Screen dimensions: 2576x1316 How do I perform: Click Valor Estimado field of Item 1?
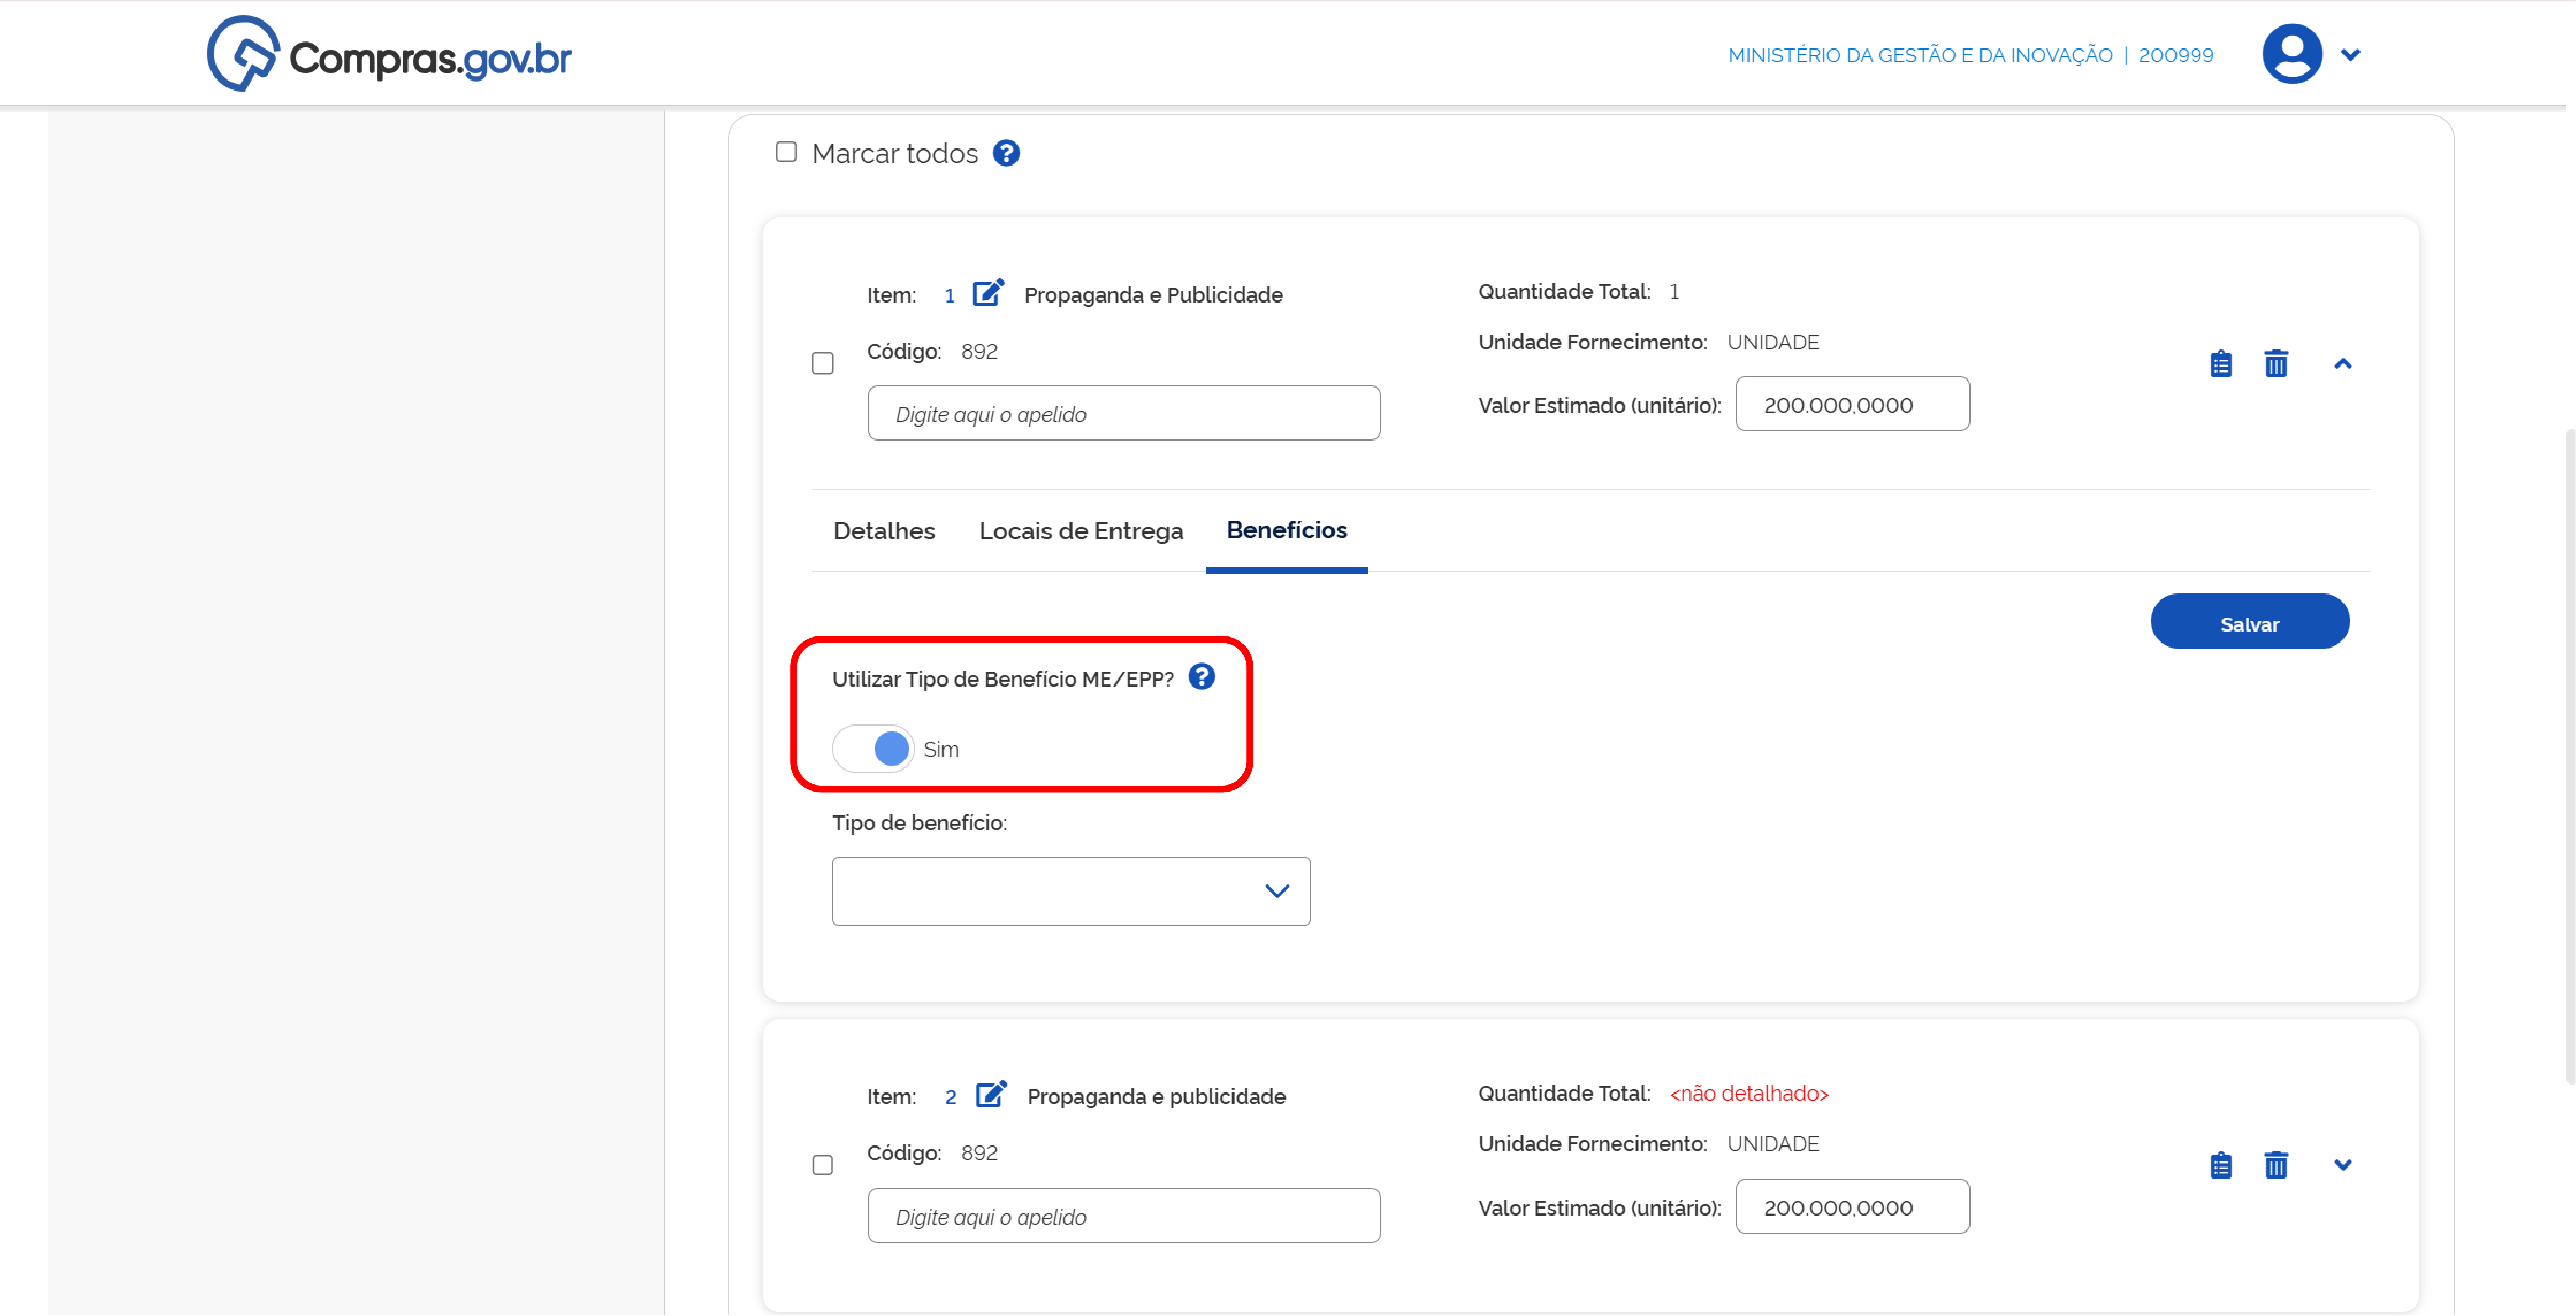[x=1852, y=404]
